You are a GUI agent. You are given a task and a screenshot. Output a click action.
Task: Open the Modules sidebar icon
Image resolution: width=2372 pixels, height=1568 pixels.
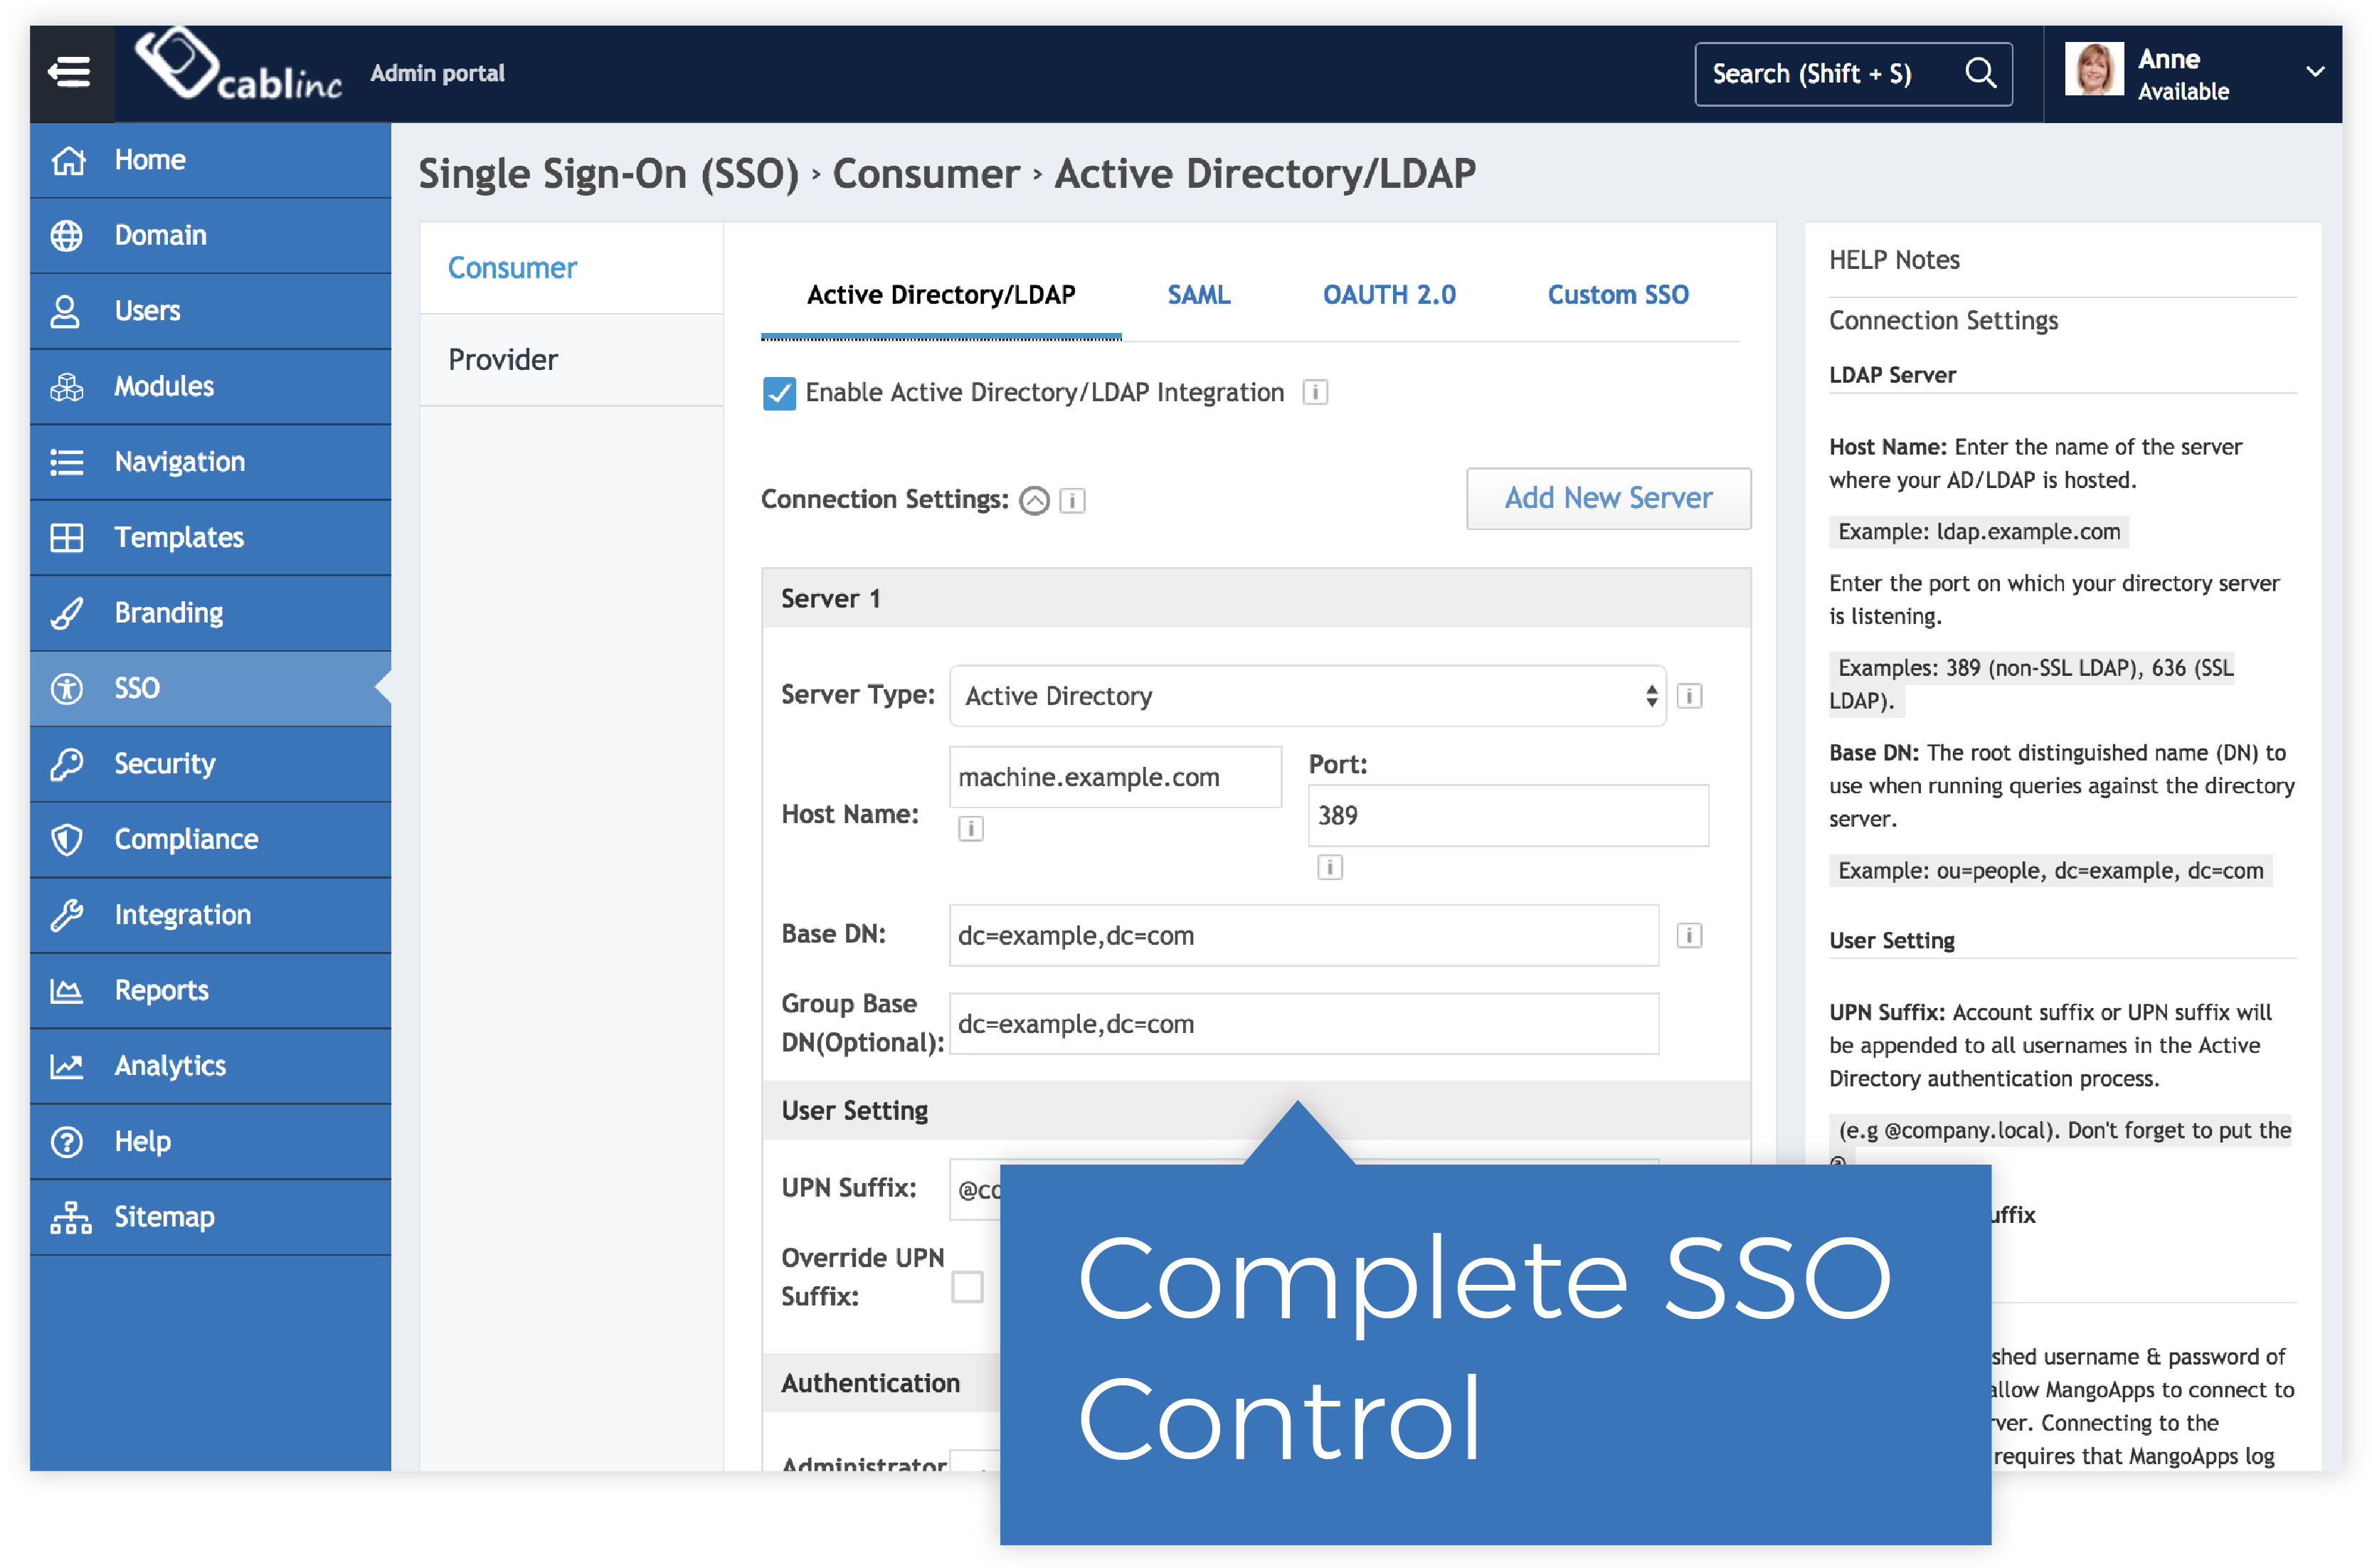pyautogui.click(x=67, y=386)
